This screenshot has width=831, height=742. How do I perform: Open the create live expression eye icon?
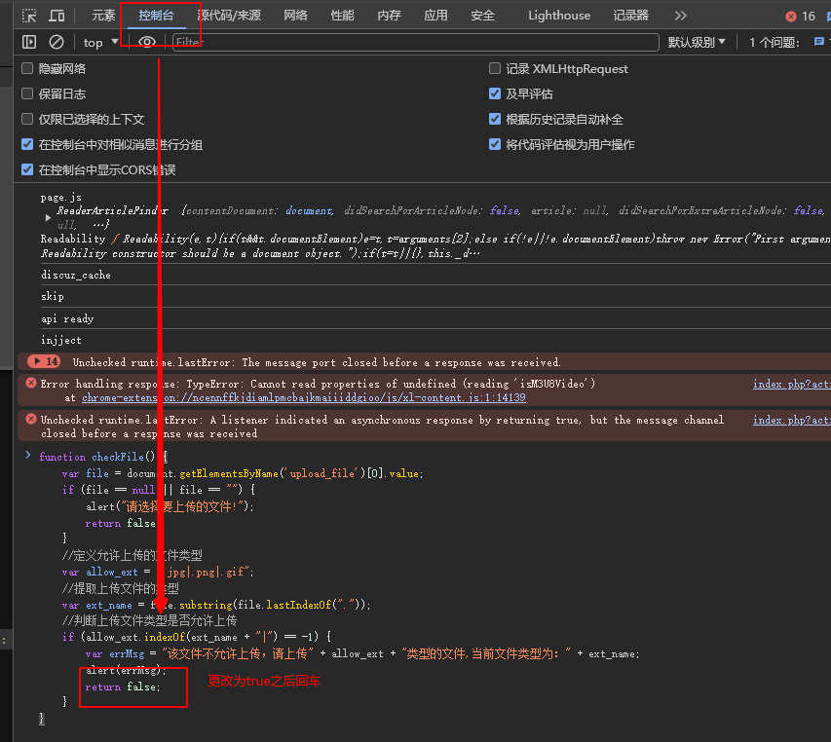point(147,42)
